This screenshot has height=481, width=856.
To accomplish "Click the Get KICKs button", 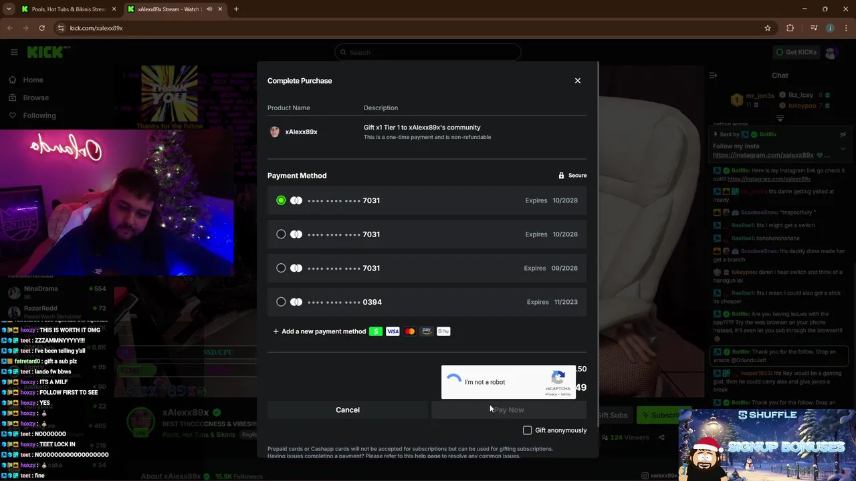I will 796,52.
